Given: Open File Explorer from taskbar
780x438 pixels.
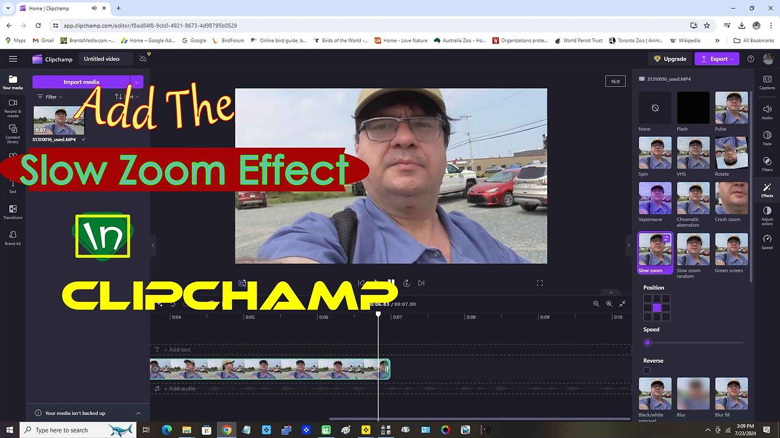Looking at the screenshot, I should coord(186,430).
